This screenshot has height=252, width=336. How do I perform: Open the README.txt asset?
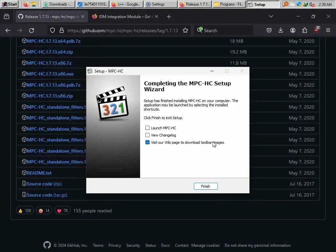(39, 173)
